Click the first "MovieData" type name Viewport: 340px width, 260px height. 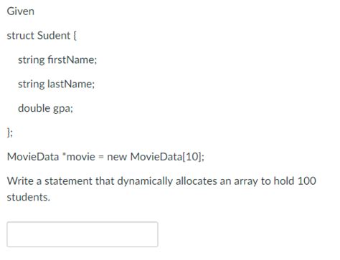tap(33, 157)
